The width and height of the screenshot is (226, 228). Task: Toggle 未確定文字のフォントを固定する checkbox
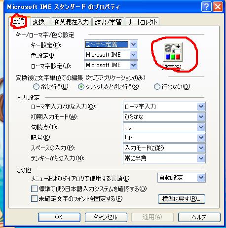pos(34,199)
